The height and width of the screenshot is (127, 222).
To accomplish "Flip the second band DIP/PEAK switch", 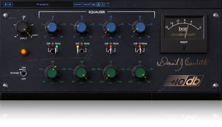I will [x=82, y=51].
